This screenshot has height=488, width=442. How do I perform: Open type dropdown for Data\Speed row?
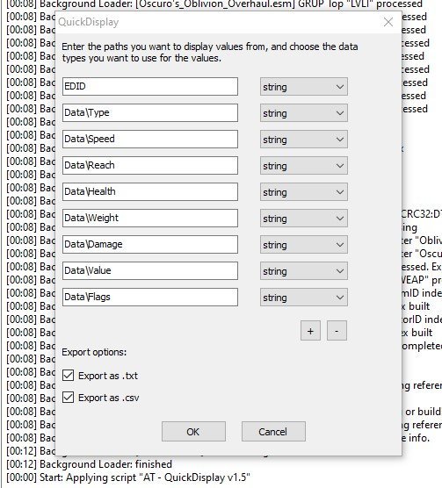point(304,140)
